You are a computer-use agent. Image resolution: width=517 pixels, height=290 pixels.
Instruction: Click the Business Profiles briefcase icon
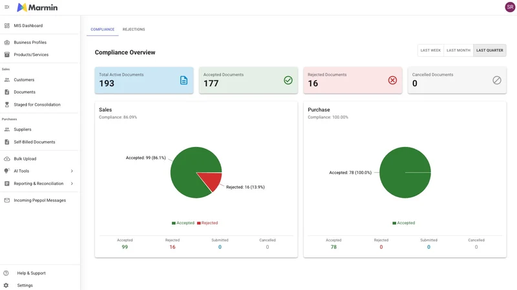tap(7, 43)
